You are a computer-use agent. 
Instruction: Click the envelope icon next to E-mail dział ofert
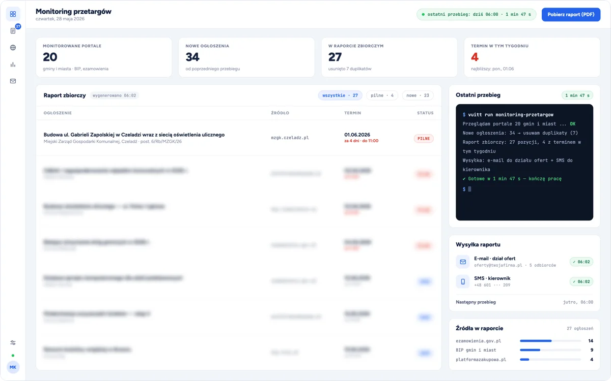[463, 262]
